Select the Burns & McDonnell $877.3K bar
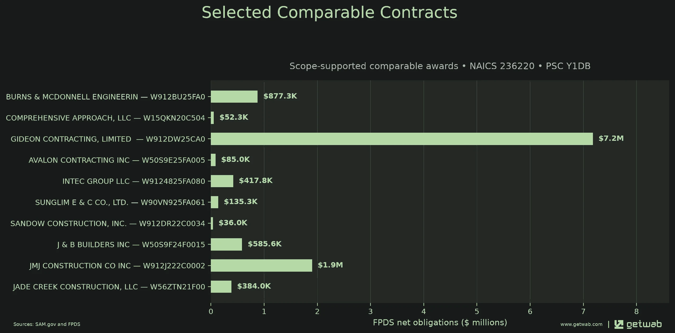Viewport: 675px width, 333px height. pos(234,96)
